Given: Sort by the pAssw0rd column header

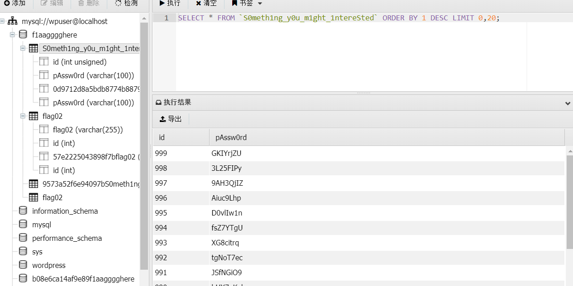Looking at the screenshot, I should coord(231,137).
